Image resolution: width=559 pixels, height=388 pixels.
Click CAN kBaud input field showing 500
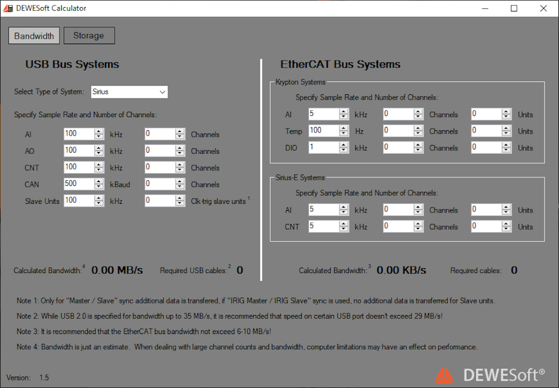pos(79,184)
